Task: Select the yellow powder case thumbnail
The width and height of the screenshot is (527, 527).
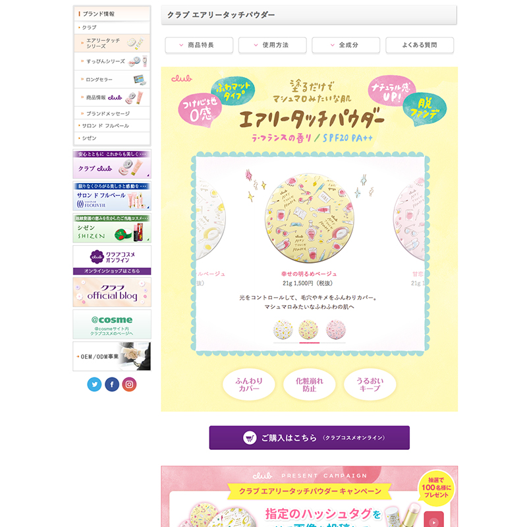Action: [309, 330]
